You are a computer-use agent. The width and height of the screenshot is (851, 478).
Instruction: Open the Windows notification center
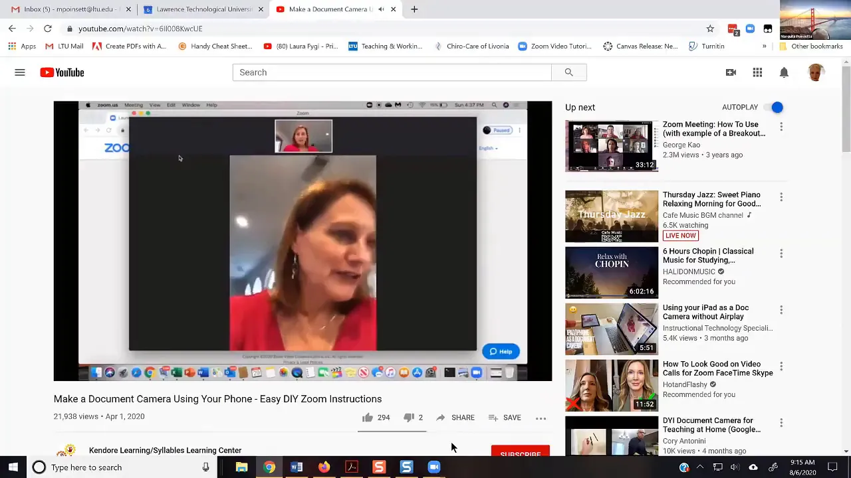click(x=832, y=467)
